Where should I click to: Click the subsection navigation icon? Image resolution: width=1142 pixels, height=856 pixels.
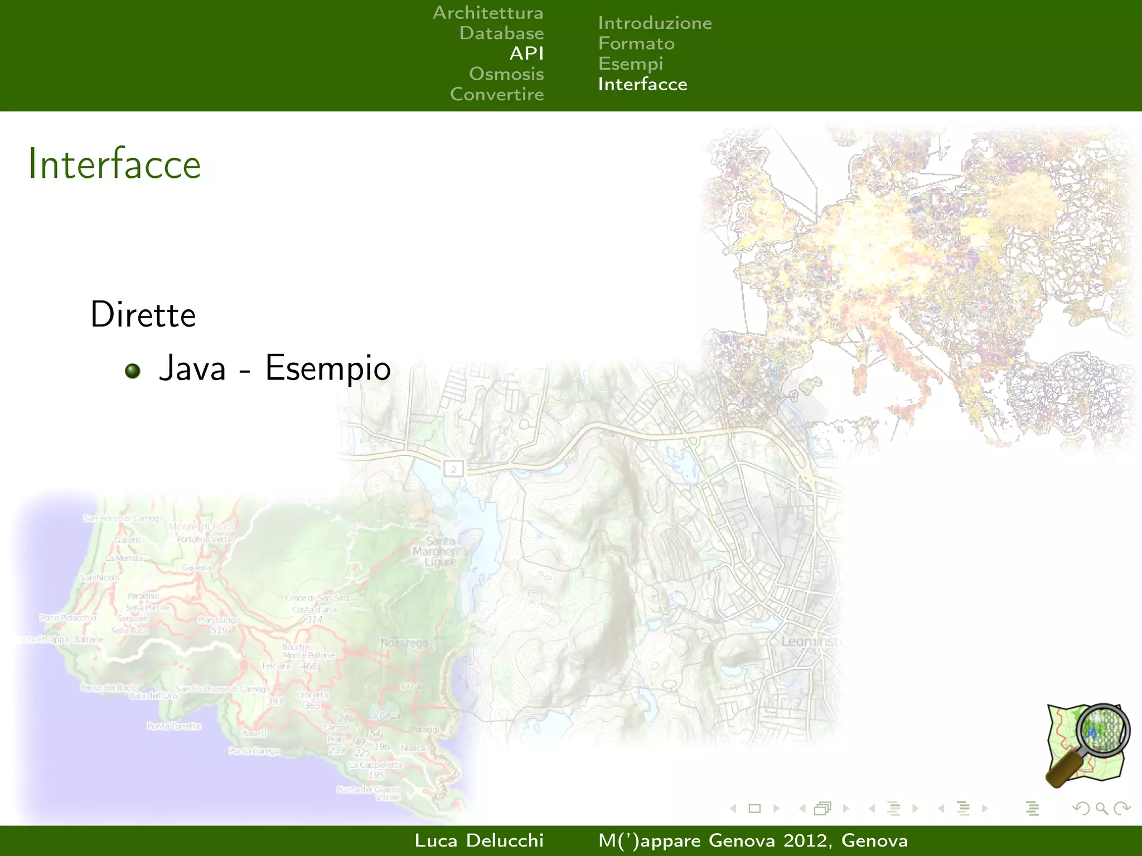point(894,809)
